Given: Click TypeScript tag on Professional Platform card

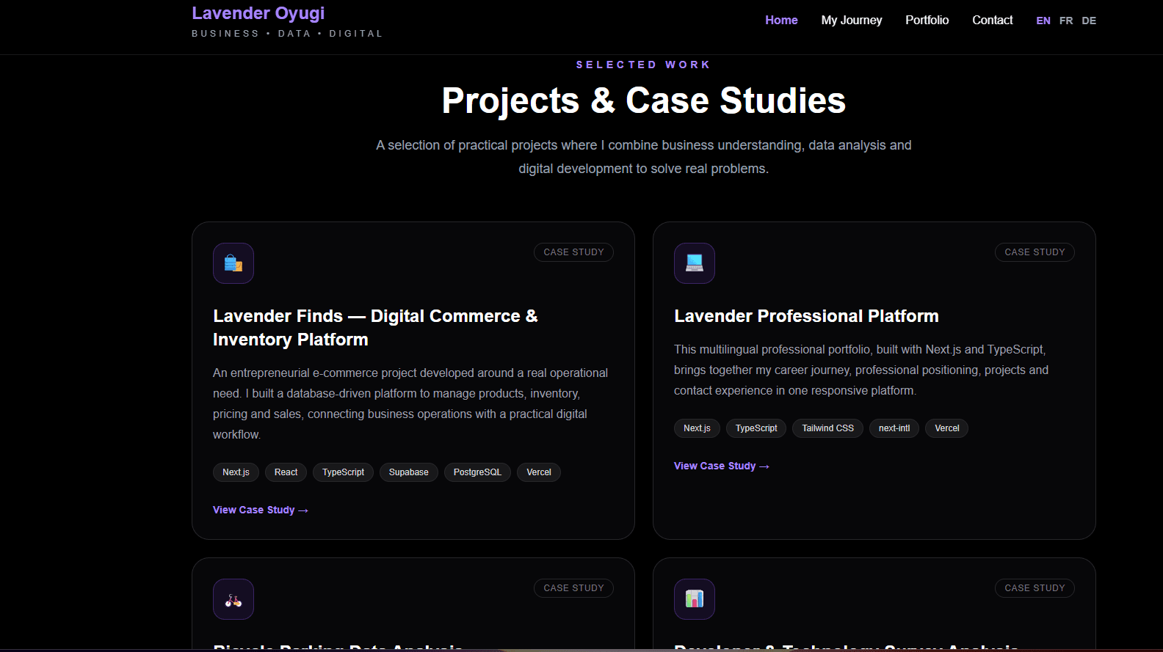Looking at the screenshot, I should coord(756,428).
